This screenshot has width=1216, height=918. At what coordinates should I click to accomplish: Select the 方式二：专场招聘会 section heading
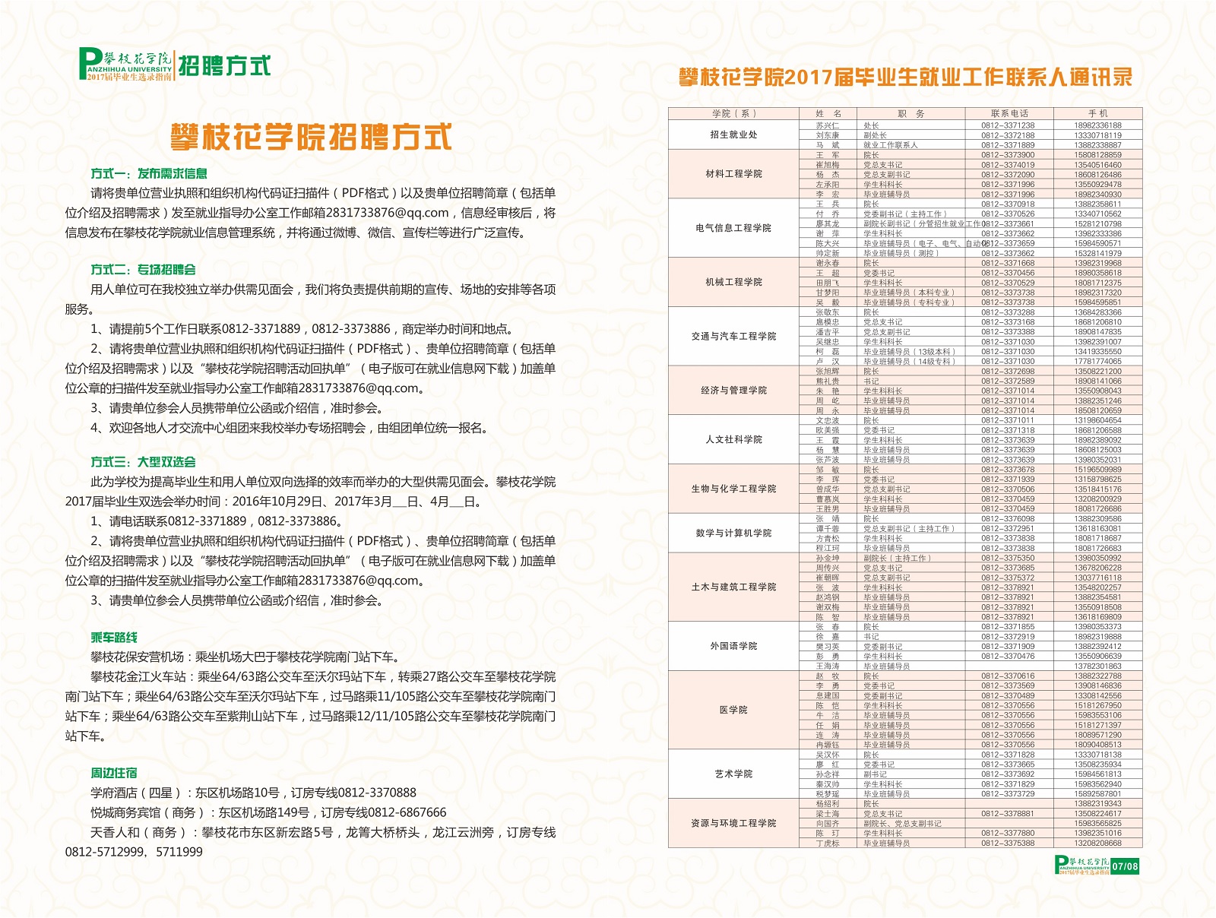(x=143, y=270)
